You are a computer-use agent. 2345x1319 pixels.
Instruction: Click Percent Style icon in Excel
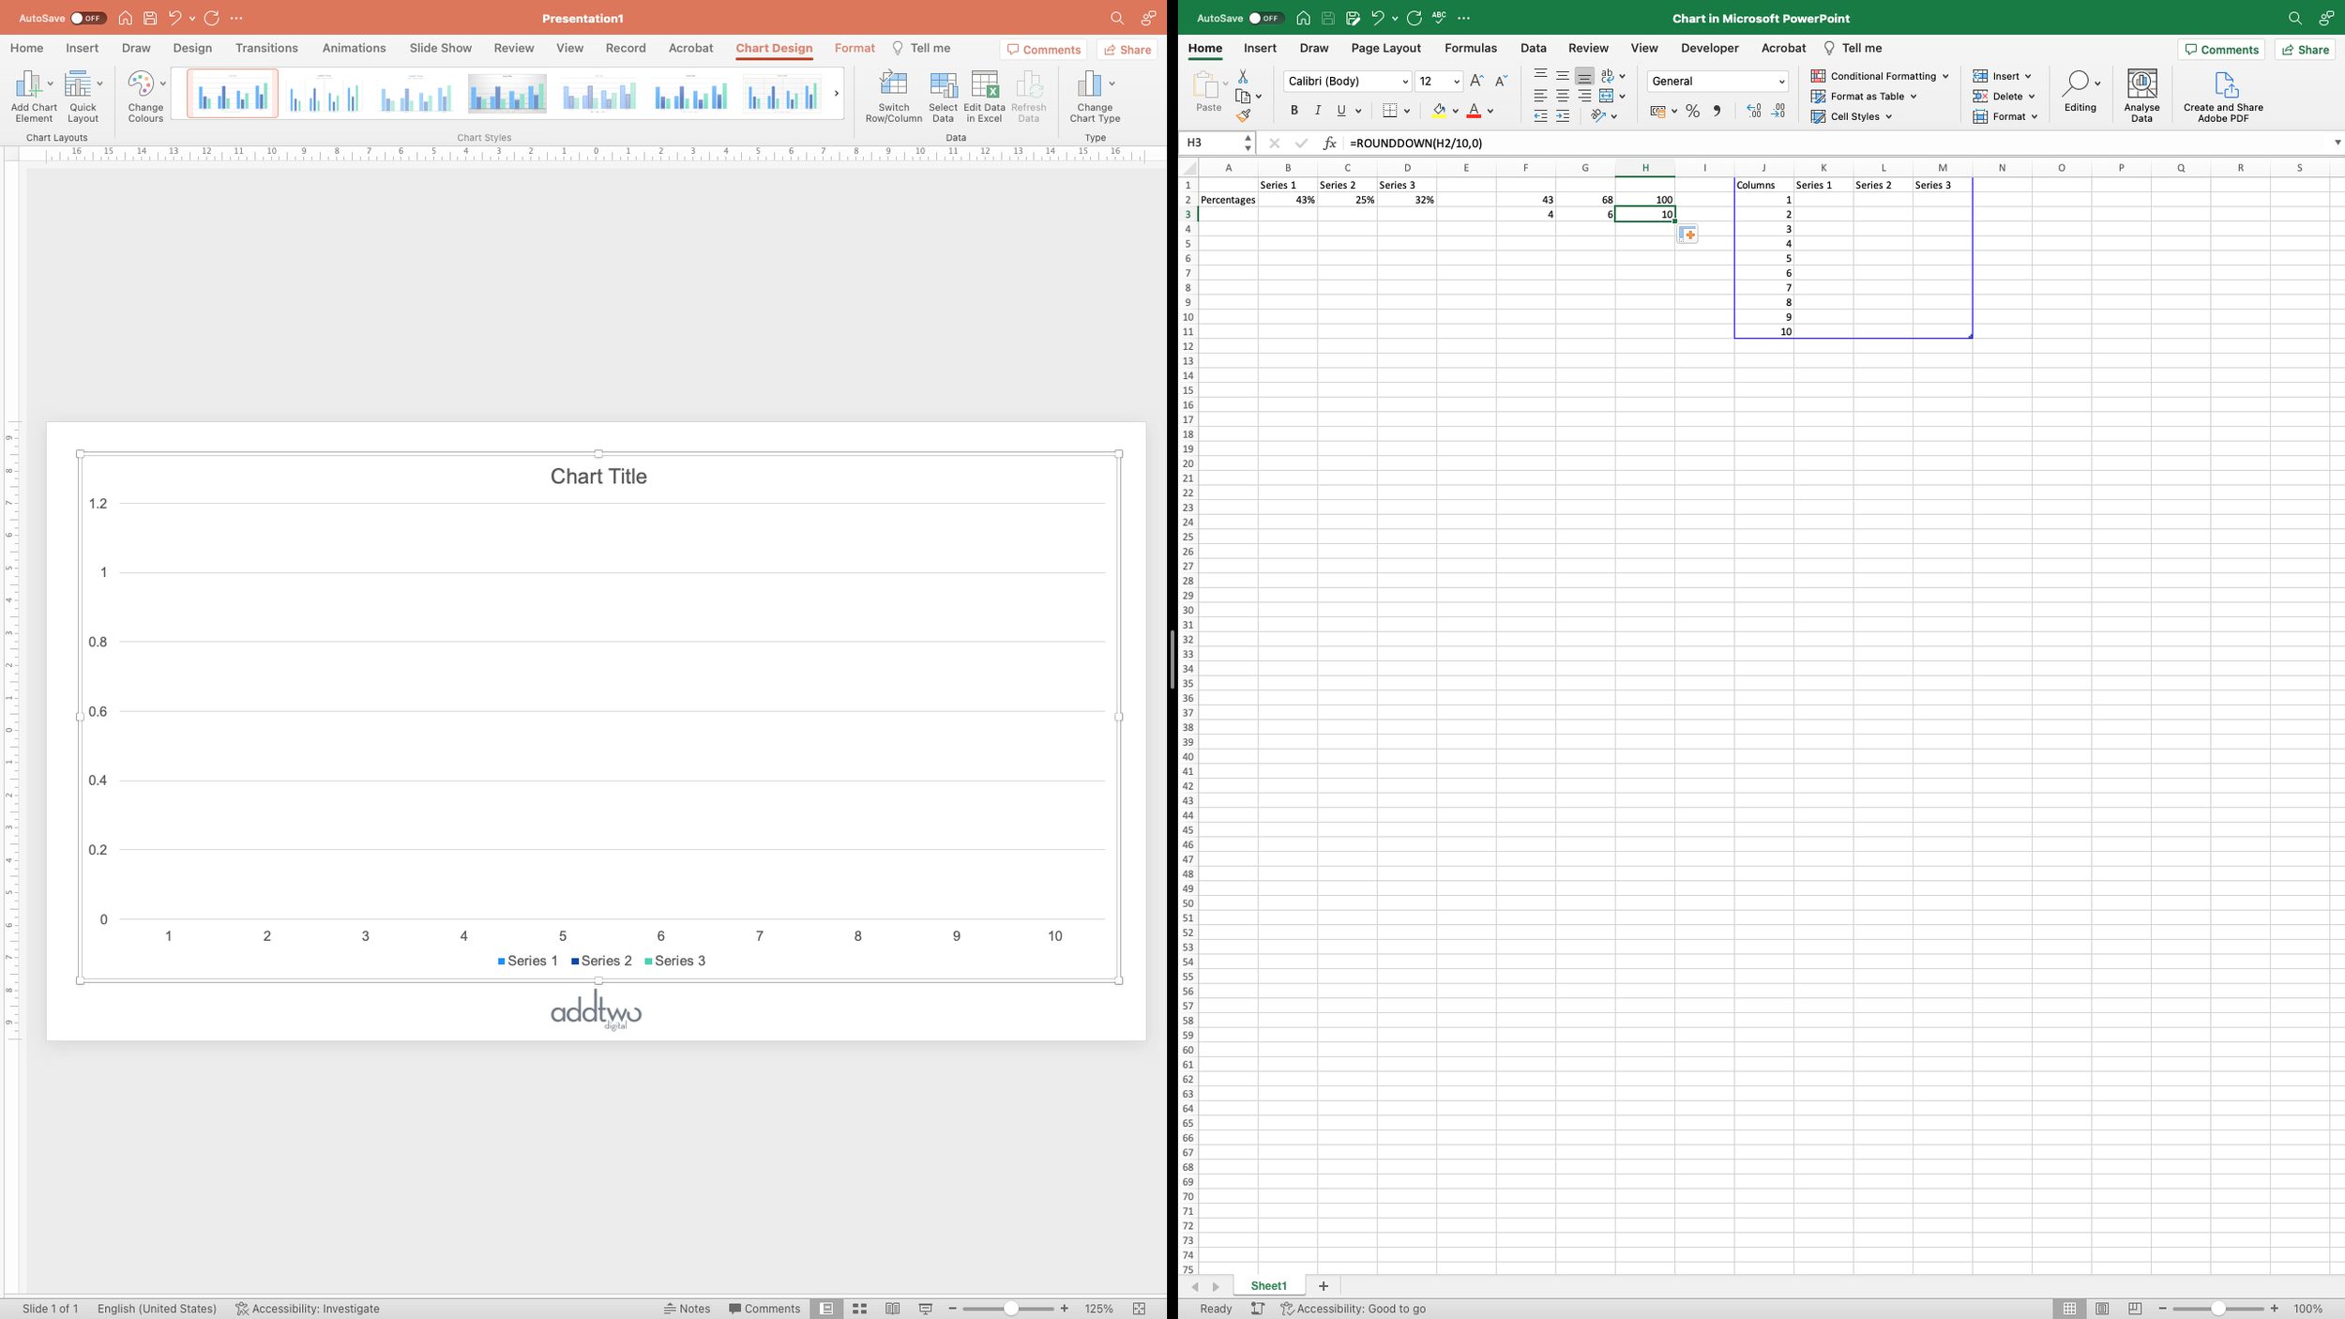(1692, 111)
